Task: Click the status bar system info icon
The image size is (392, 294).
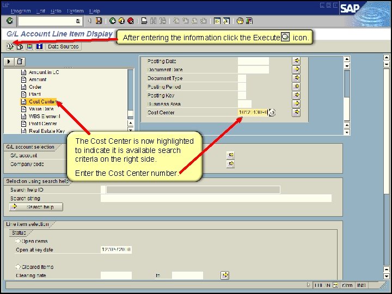Action: click(335, 285)
